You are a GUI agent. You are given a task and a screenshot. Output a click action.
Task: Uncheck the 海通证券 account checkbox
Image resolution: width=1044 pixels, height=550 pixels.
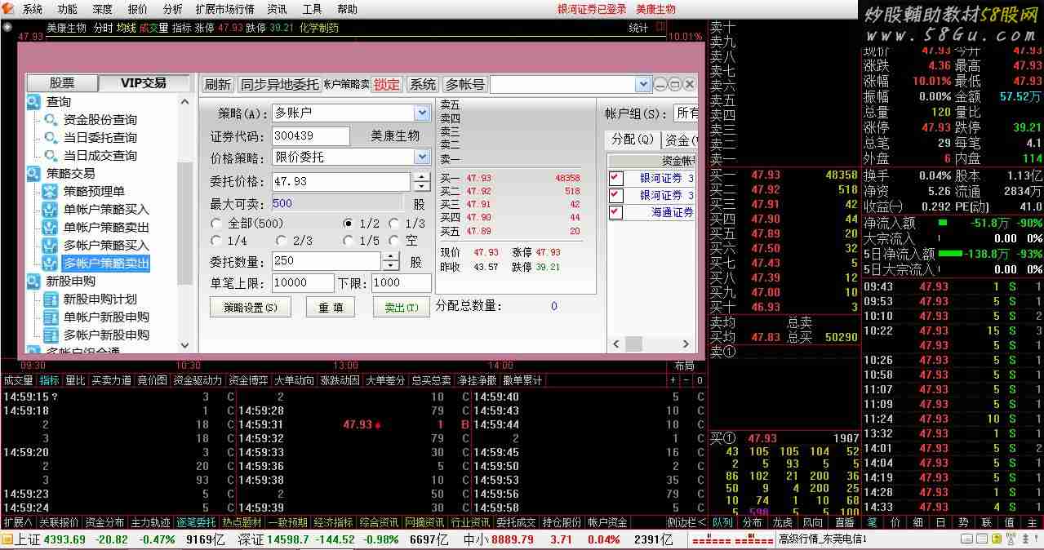pos(616,212)
